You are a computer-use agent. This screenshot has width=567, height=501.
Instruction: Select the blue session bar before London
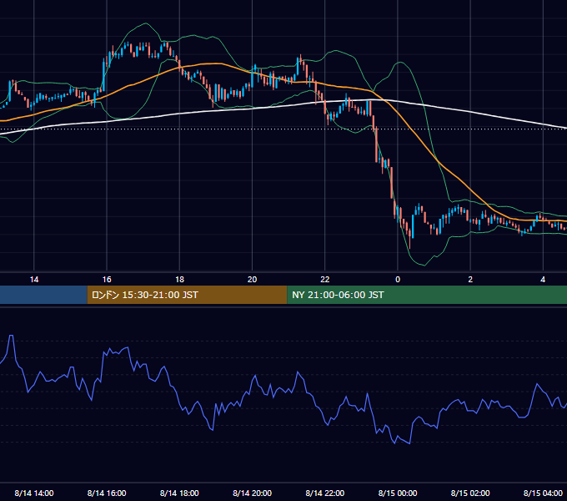pos(43,295)
